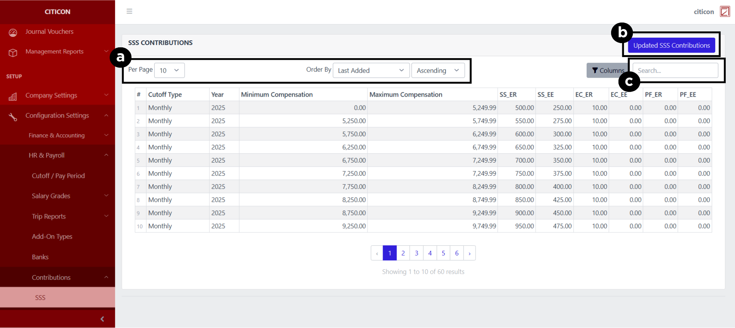Open the Banks menu item
The image size is (735, 328).
click(x=40, y=257)
